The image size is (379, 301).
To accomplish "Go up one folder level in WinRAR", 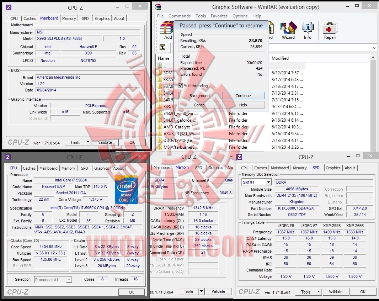I will coord(162,47).
